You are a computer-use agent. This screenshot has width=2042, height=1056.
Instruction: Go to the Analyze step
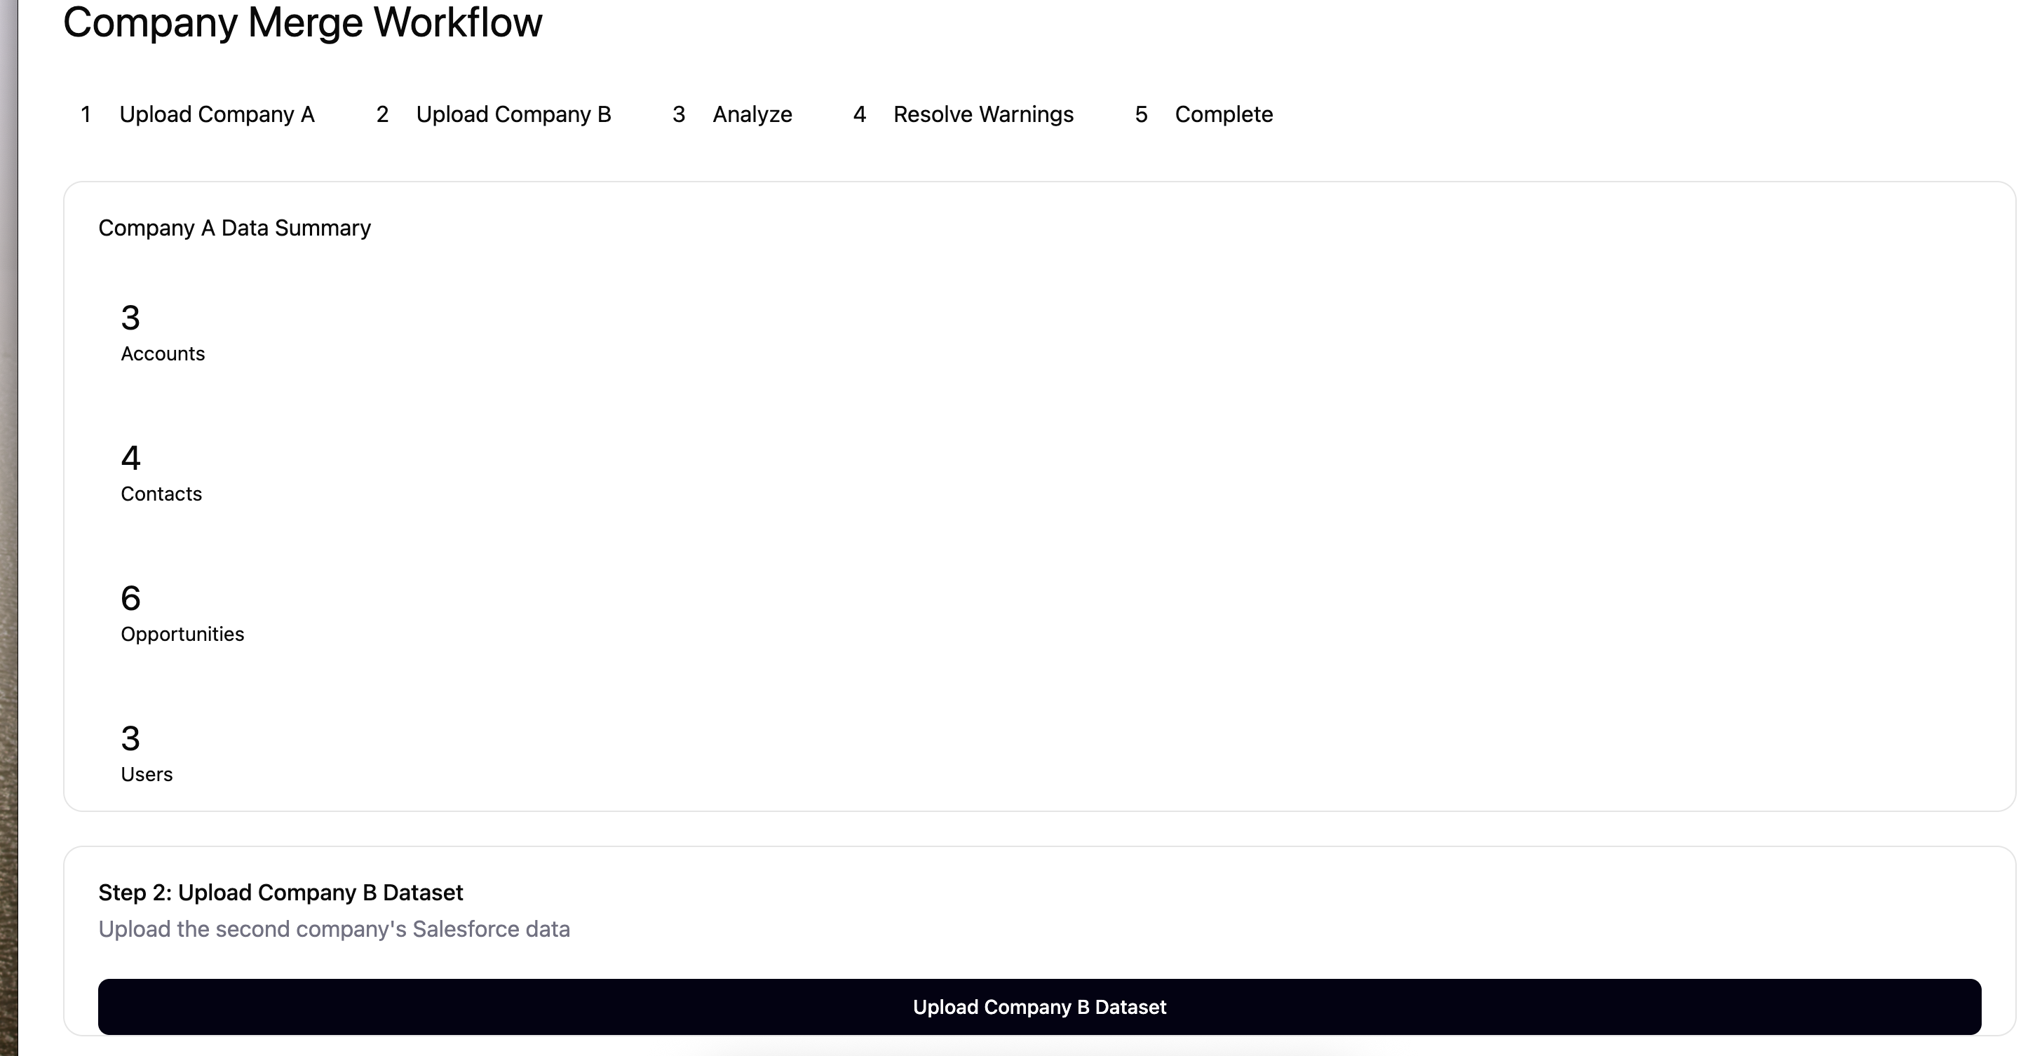(752, 115)
